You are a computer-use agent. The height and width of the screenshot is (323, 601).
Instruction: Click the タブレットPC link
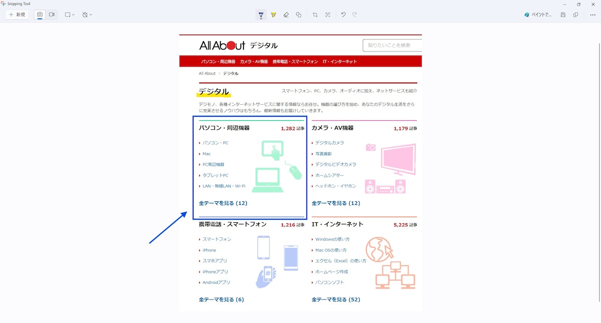pos(215,175)
